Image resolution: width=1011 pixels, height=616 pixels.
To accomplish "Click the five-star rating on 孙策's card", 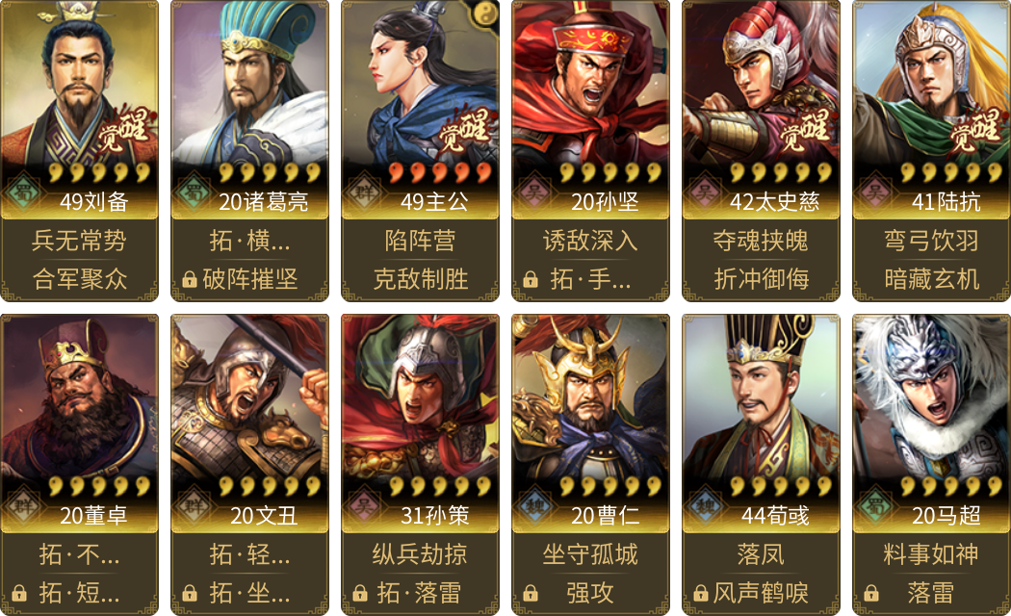I will 440,486.
